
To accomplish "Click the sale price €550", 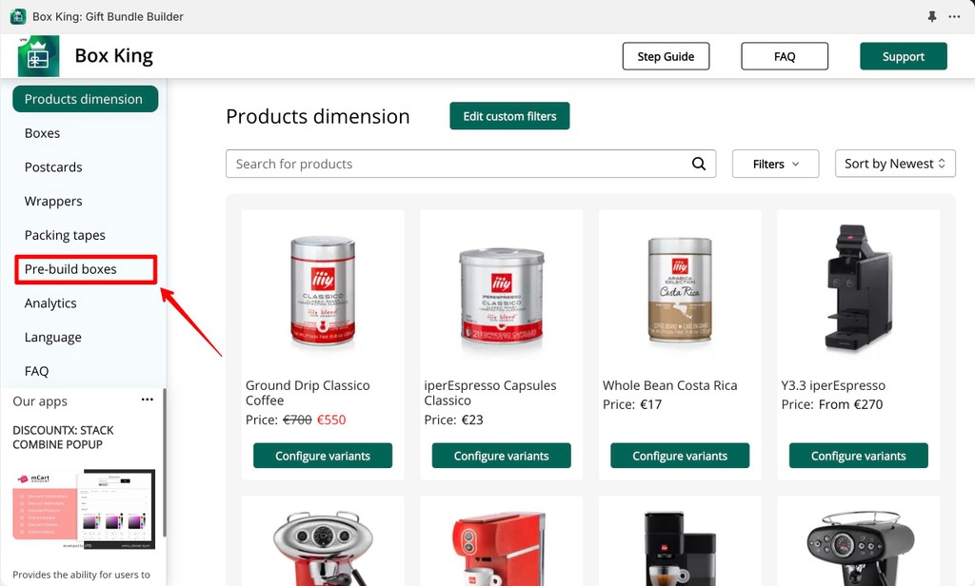I will click(x=331, y=420).
